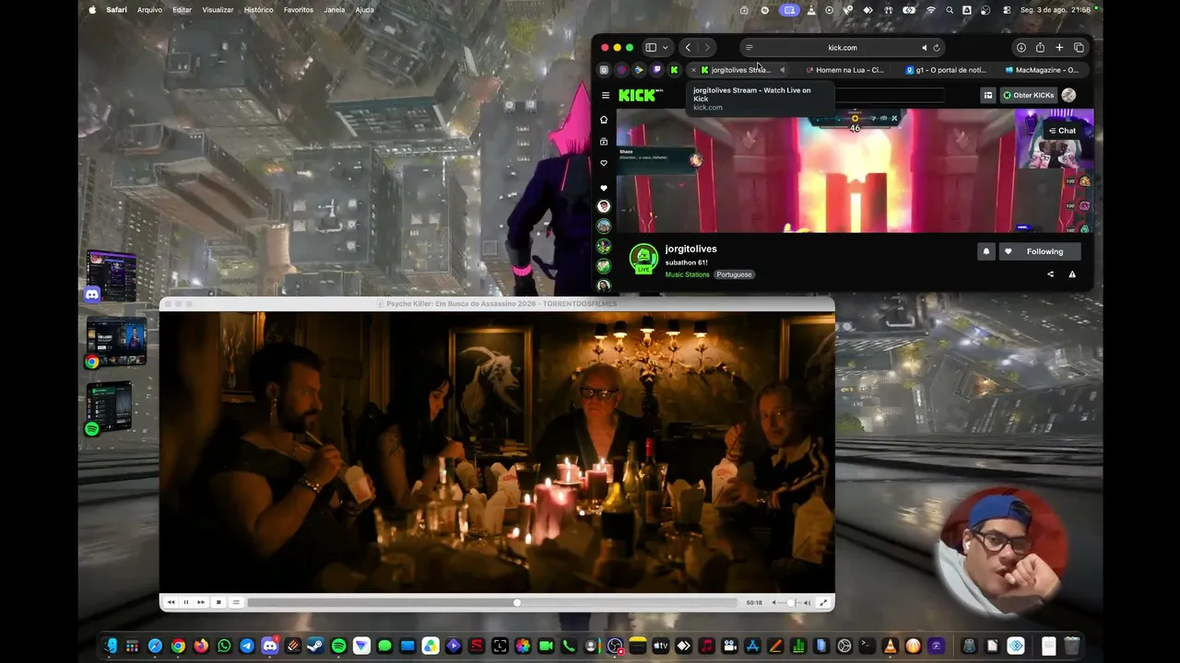
Task: Open the Safari share menu
Action: pos(1040,48)
